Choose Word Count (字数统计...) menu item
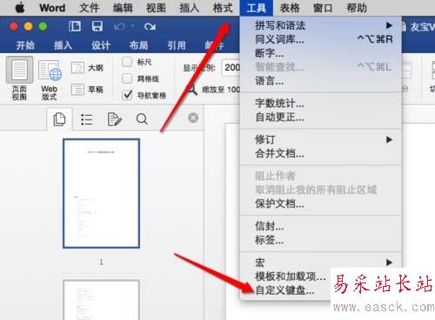 tap(320, 103)
